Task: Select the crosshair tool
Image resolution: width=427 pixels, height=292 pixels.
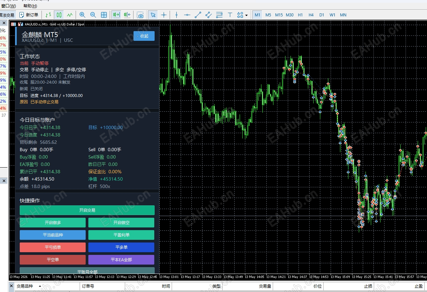Action: click(164, 15)
